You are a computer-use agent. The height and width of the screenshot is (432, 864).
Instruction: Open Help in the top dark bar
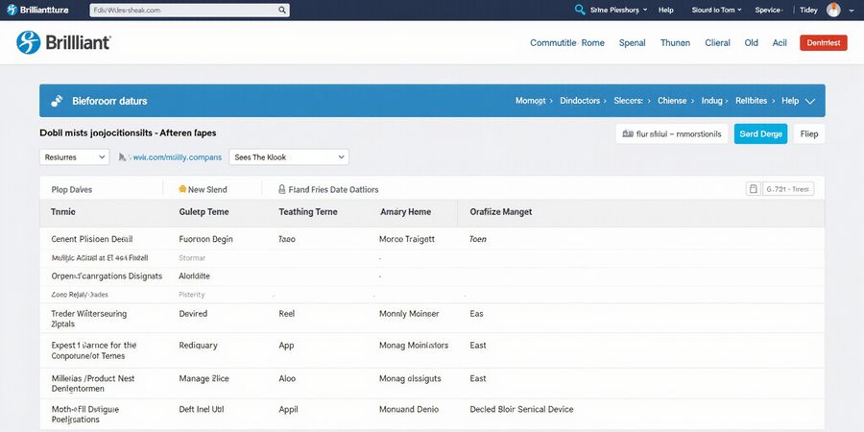coord(665,10)
